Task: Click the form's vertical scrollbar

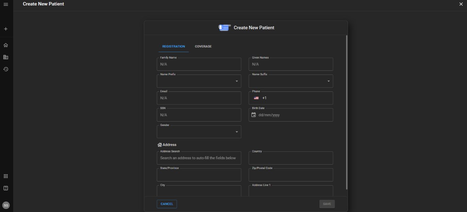Action: click(x=347, y=112)
